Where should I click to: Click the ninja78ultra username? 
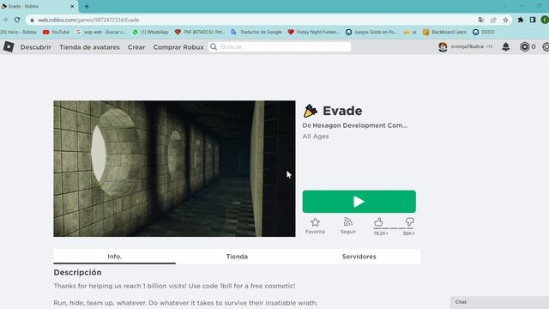(x=467, y=46)
